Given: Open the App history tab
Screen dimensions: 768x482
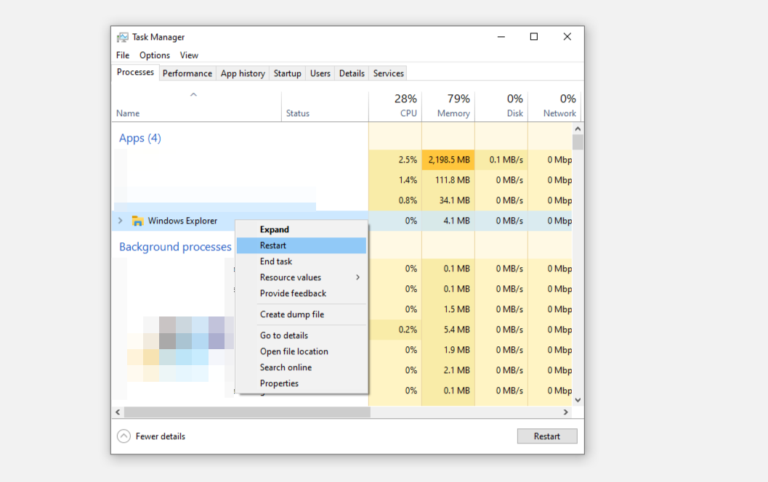Looking at the screenshot, I should coord(243,73).
